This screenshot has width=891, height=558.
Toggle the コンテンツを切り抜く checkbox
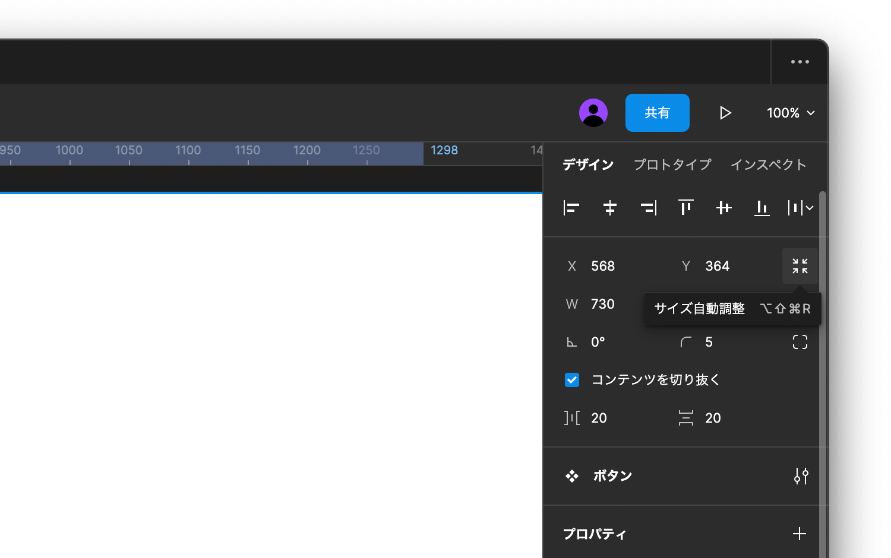572,380
